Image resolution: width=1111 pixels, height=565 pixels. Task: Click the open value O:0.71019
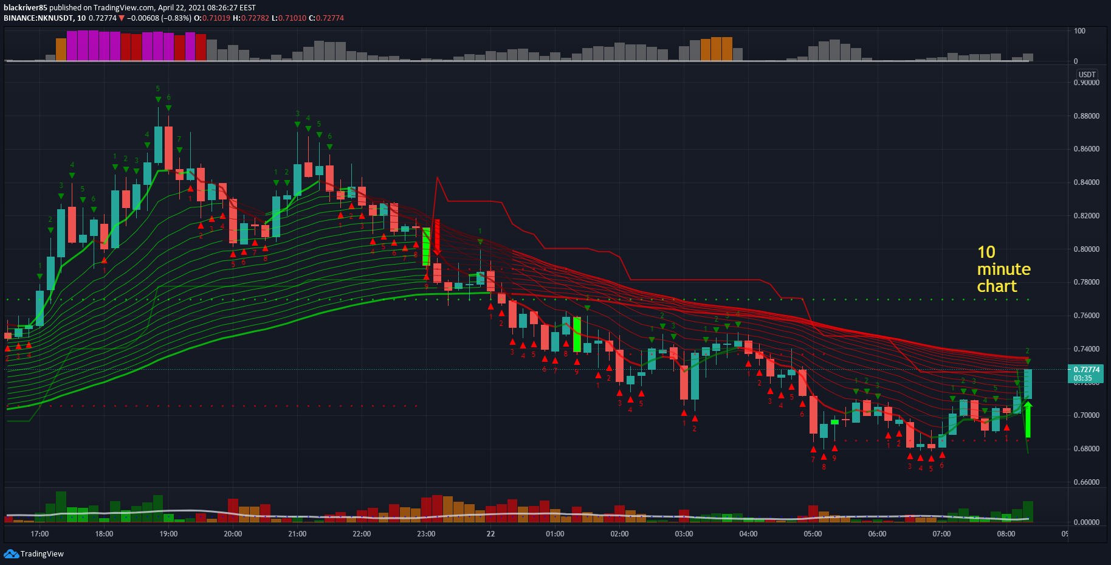click(x=212, y=18)
